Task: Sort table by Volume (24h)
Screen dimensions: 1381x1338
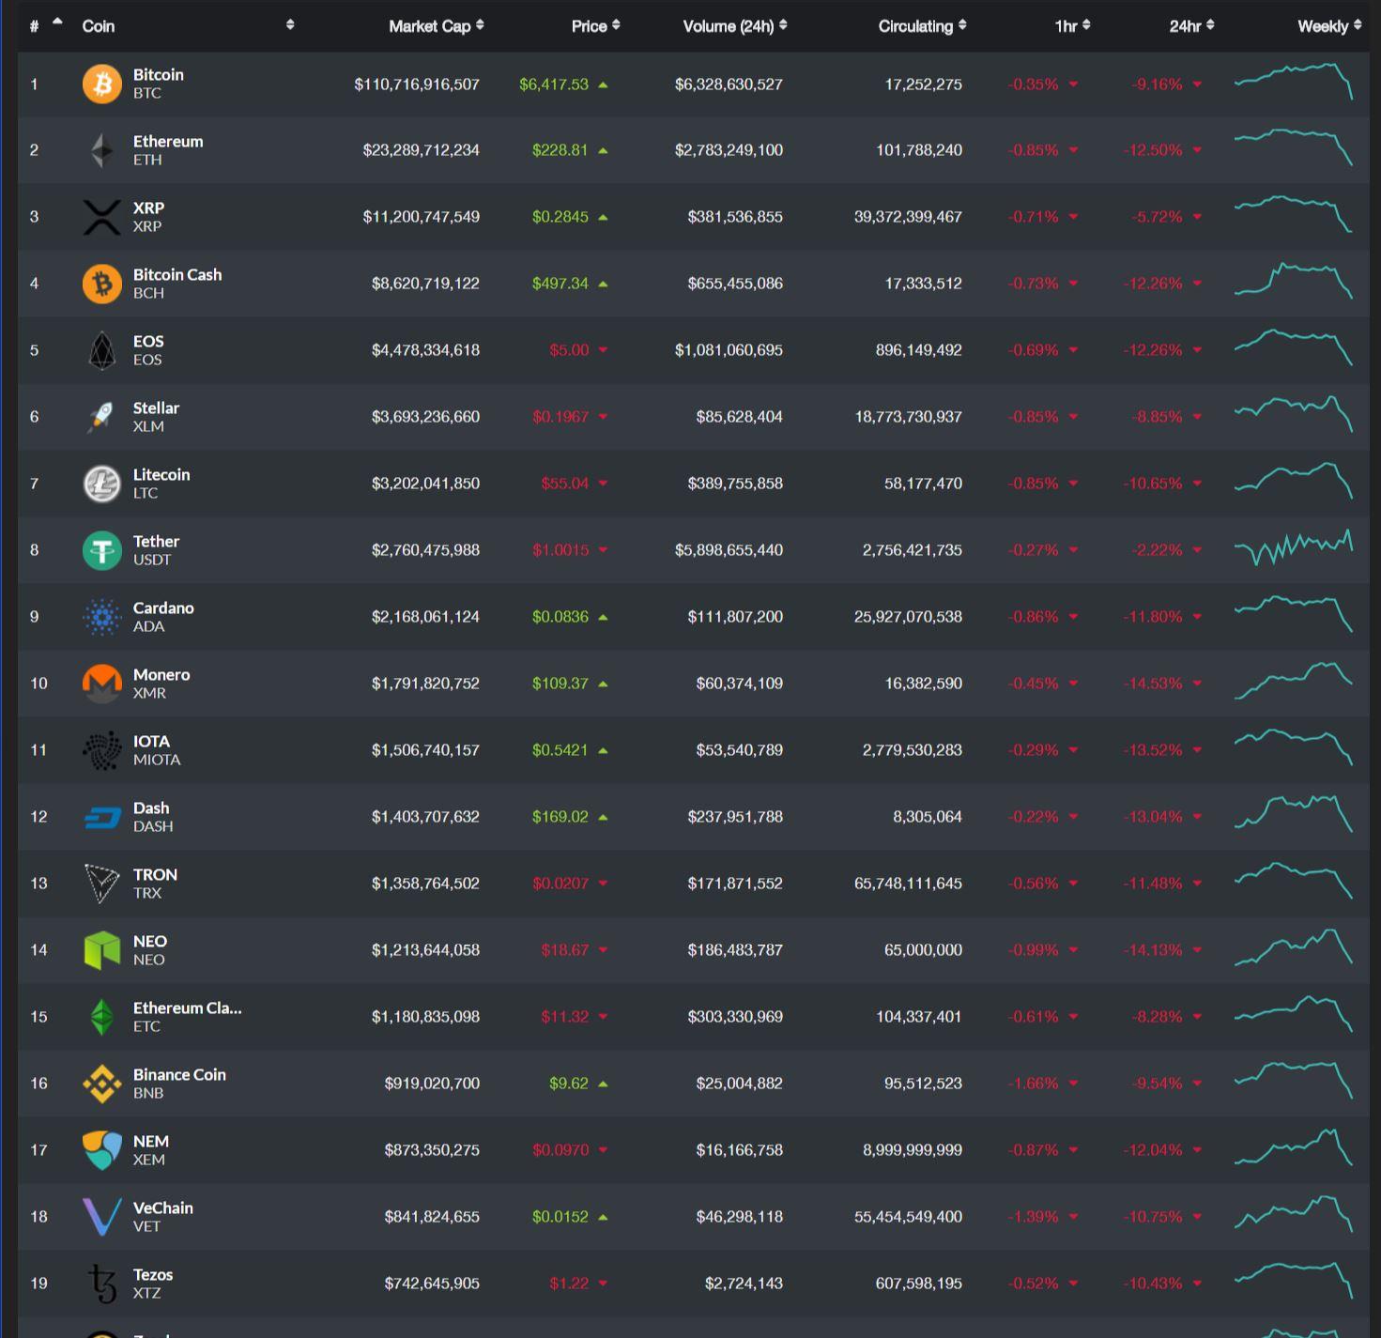Action: pos(735,26)
